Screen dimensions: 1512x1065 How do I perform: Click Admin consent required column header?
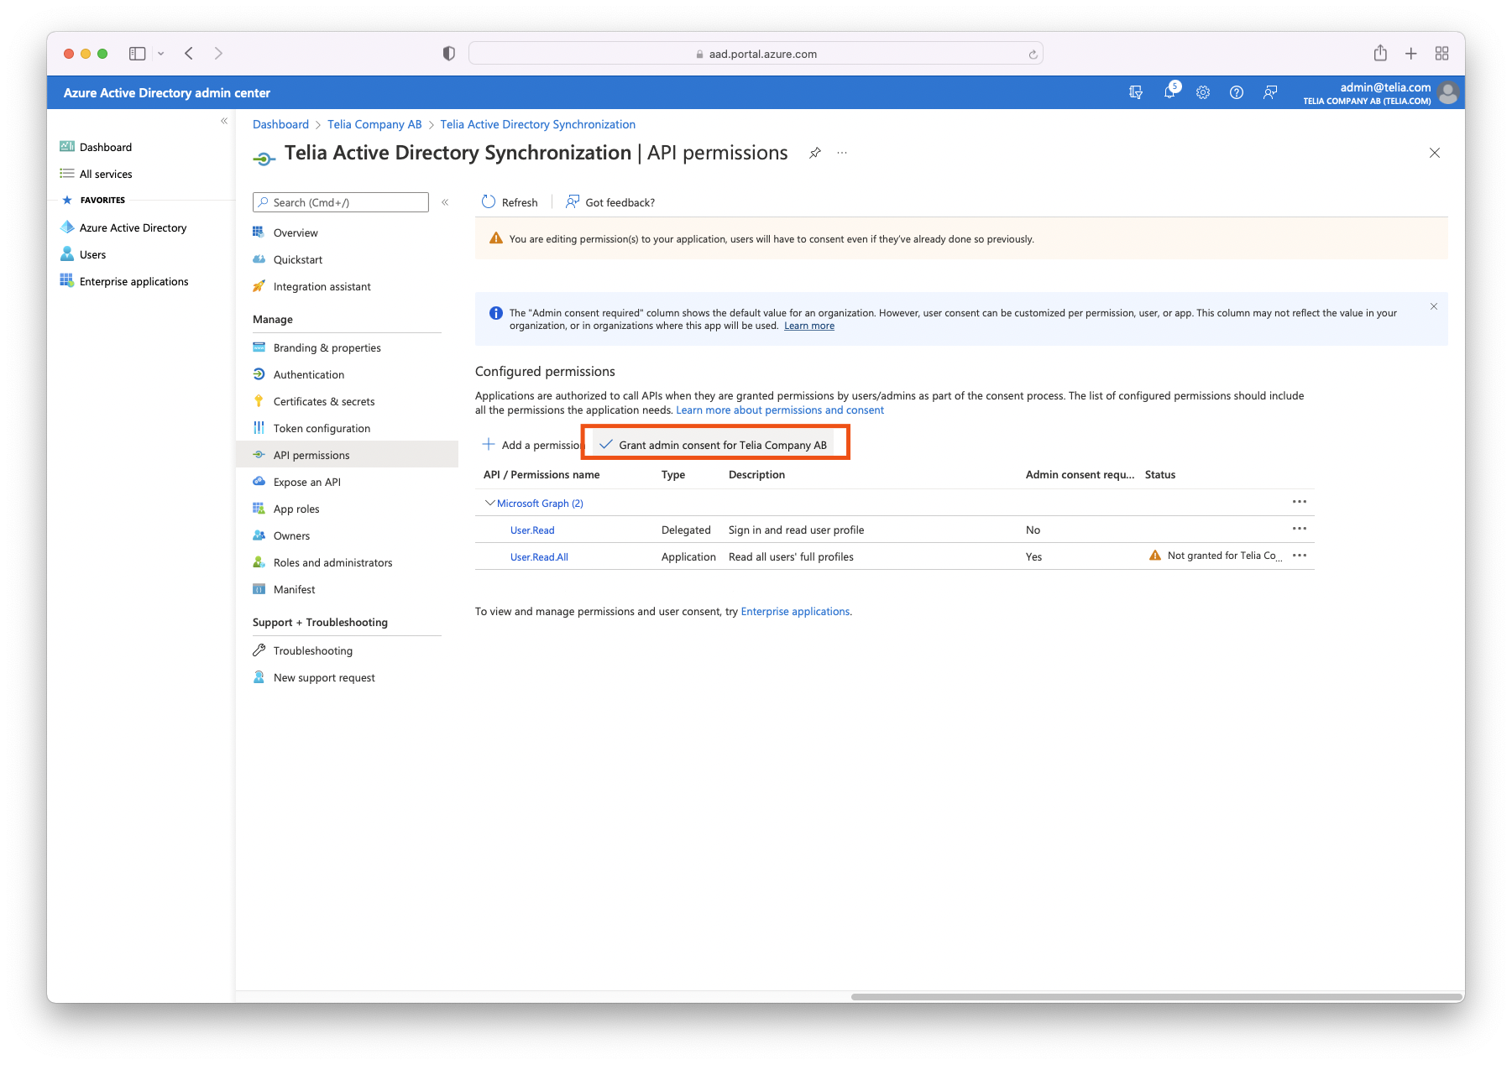tap(1080, 475)
